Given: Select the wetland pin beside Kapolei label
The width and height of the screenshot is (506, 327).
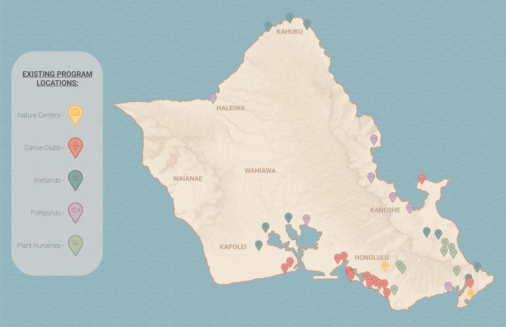Looking at the screenshot, I should tap(259, 245).
